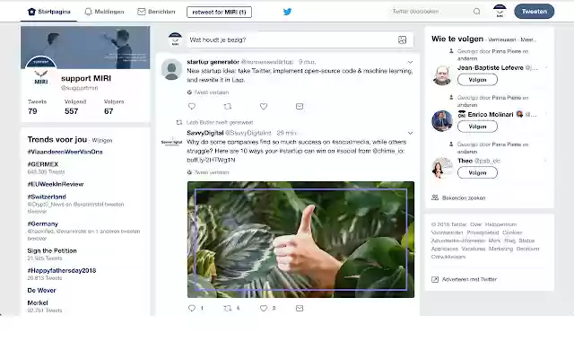Viewport: 574px width, 359px height.
Task: Open the #Germany trend
Action: coord(42,223)
